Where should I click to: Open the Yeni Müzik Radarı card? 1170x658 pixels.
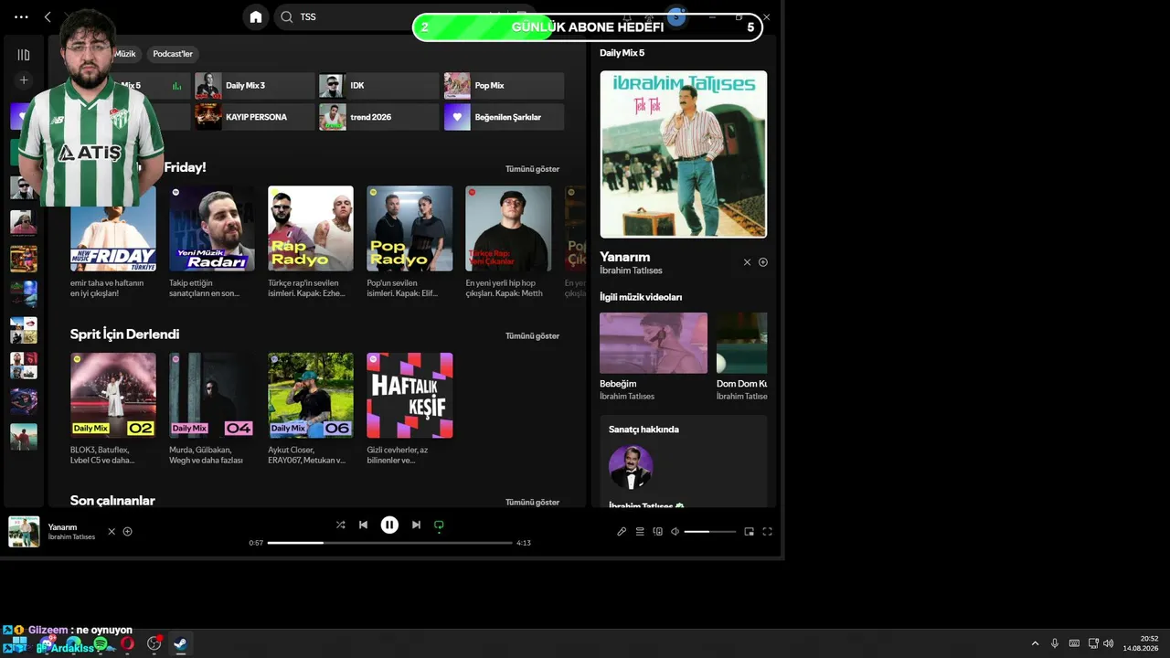[212, 242]
